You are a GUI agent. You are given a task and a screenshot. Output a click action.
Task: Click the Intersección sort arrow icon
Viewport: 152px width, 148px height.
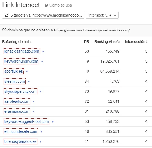[x=147, y=42]
